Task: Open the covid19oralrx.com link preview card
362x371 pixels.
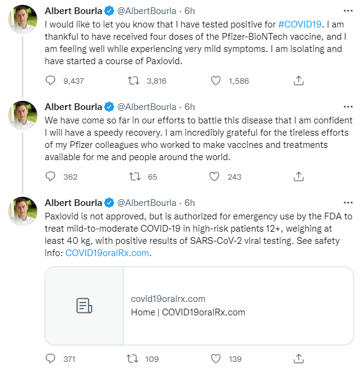Action: pyautogui.click(x=199, y=306)
